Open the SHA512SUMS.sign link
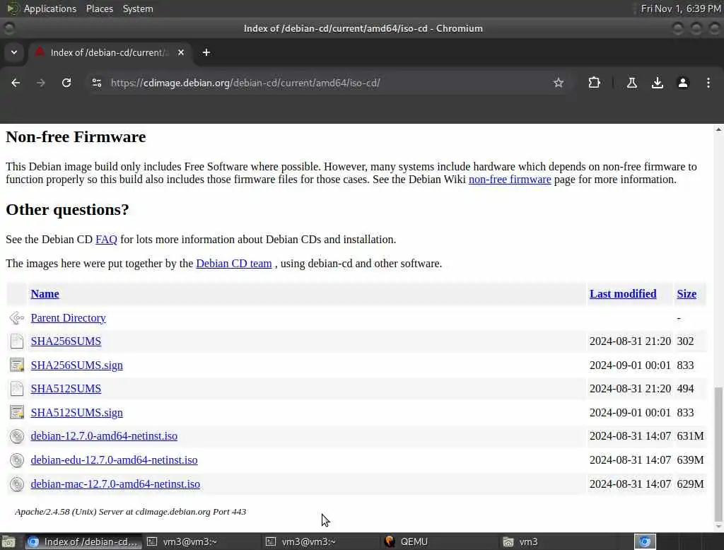 click(76, 413)
